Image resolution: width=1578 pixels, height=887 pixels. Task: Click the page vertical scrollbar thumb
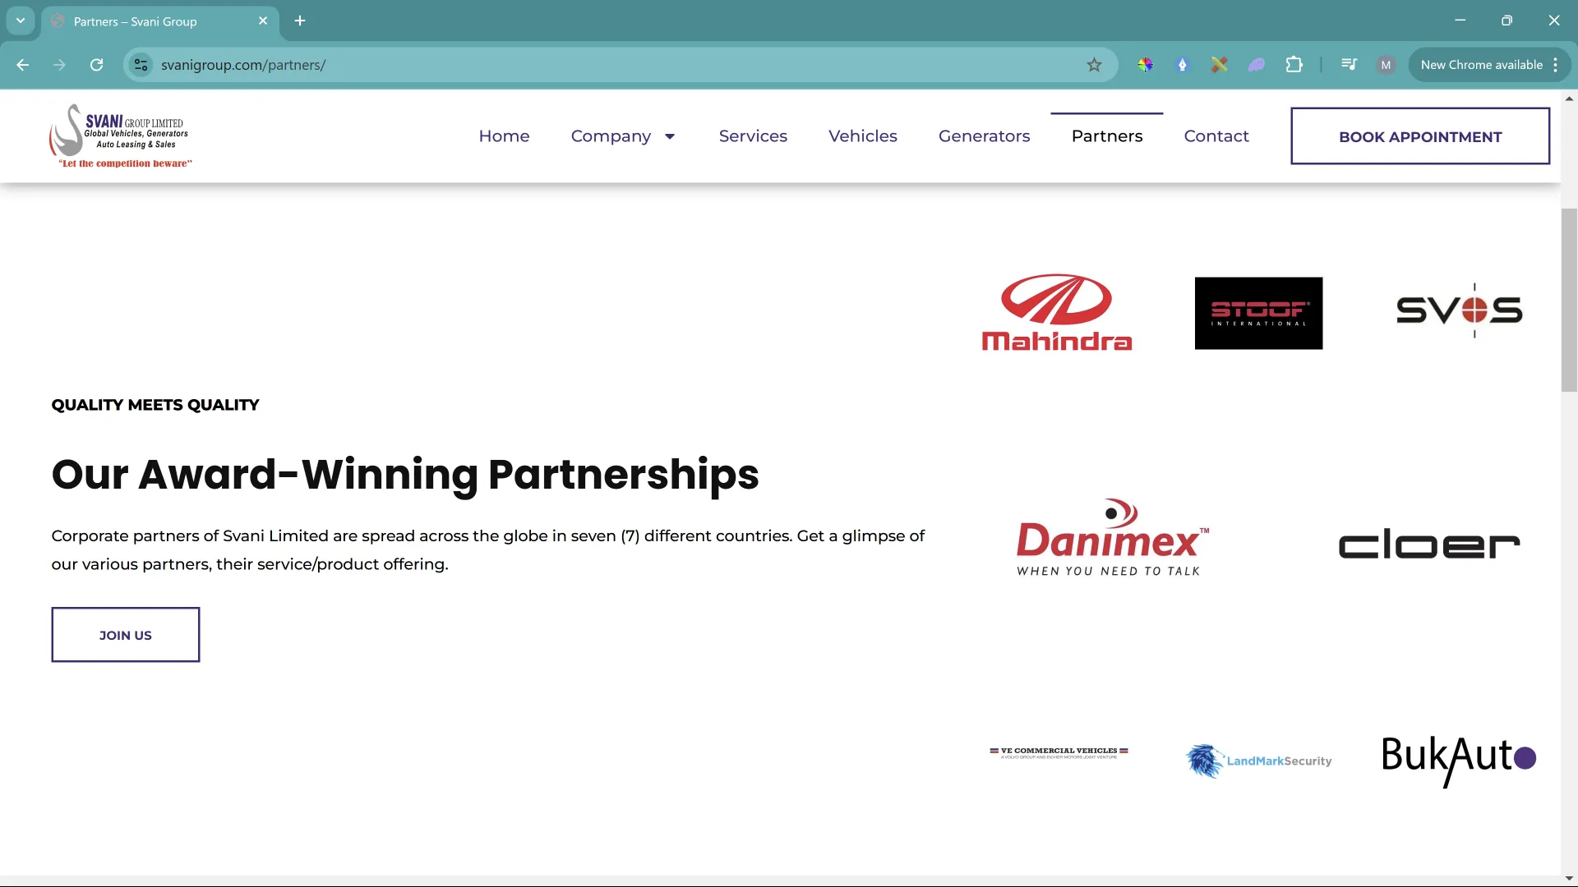1569,300
